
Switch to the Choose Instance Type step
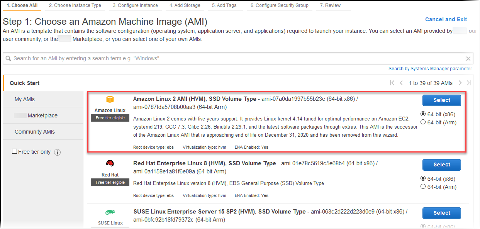pos(75,6)
